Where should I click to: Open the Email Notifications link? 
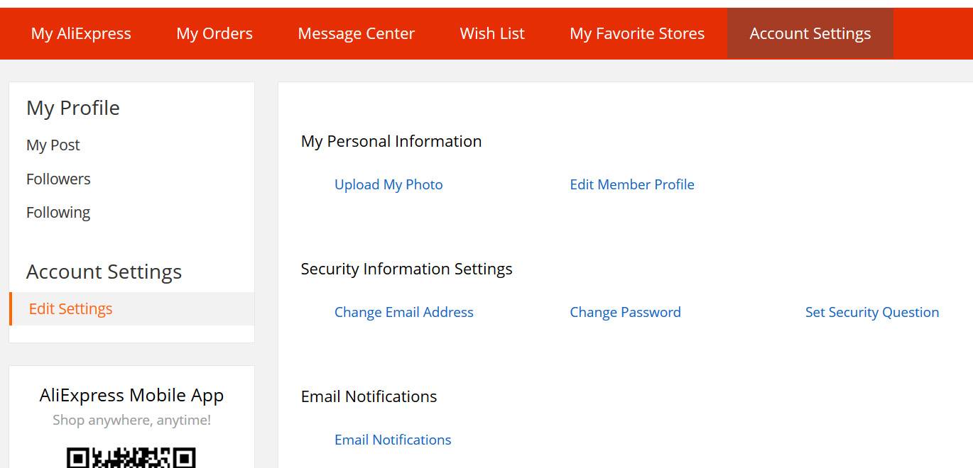pos(393,440)
